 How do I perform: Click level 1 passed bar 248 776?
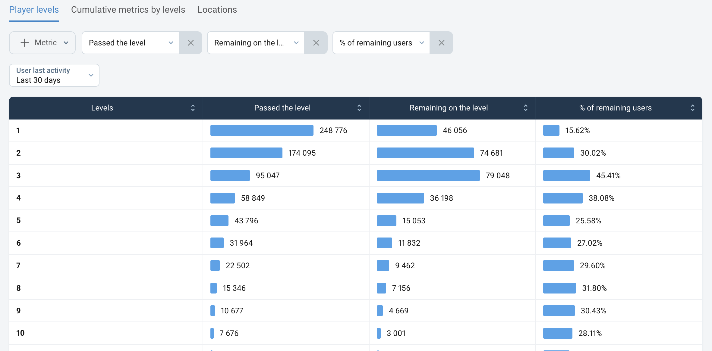click(262, 130)
